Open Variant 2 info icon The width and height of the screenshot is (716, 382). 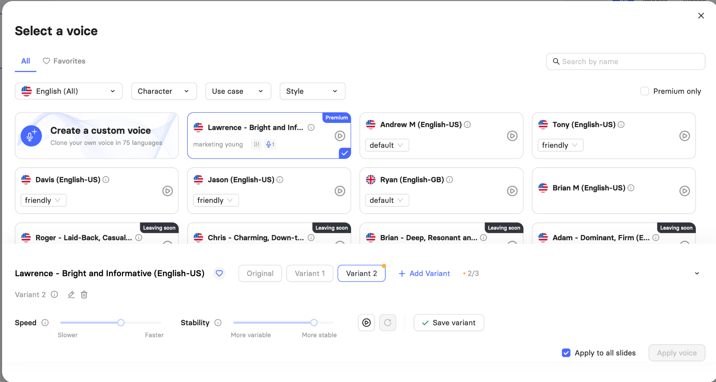(x=54, y=294)
